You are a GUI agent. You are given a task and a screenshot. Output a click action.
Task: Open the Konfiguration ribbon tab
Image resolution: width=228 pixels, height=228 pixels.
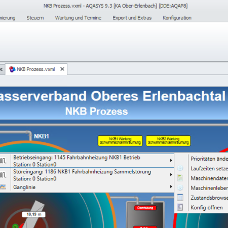[x=177, y=18]
